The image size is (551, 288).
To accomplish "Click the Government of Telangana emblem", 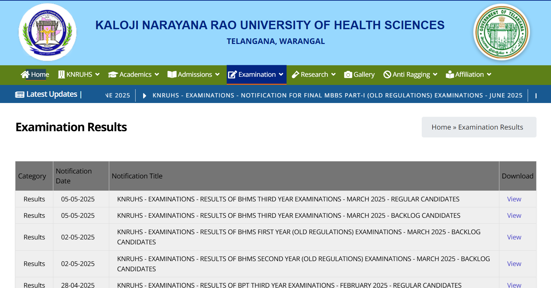I will click(501, 32).
